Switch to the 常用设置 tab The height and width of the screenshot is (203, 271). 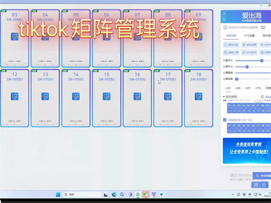click(x=231, y=36)
